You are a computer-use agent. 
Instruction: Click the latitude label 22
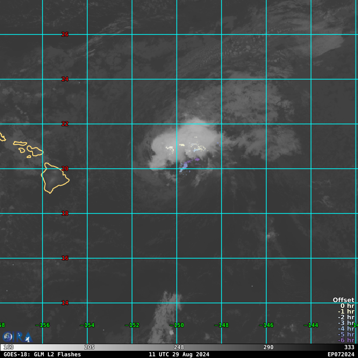(x=65, y=124)
